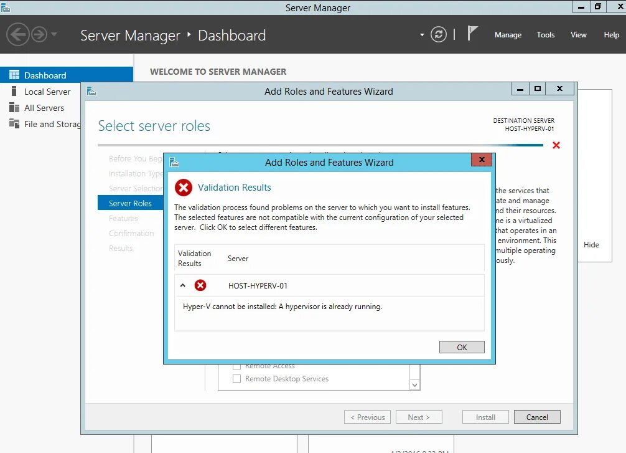The width and height of the screenshot is (626, 453).
Task: Click the Hyper-V cannot be installed error message
Action: 283,307
